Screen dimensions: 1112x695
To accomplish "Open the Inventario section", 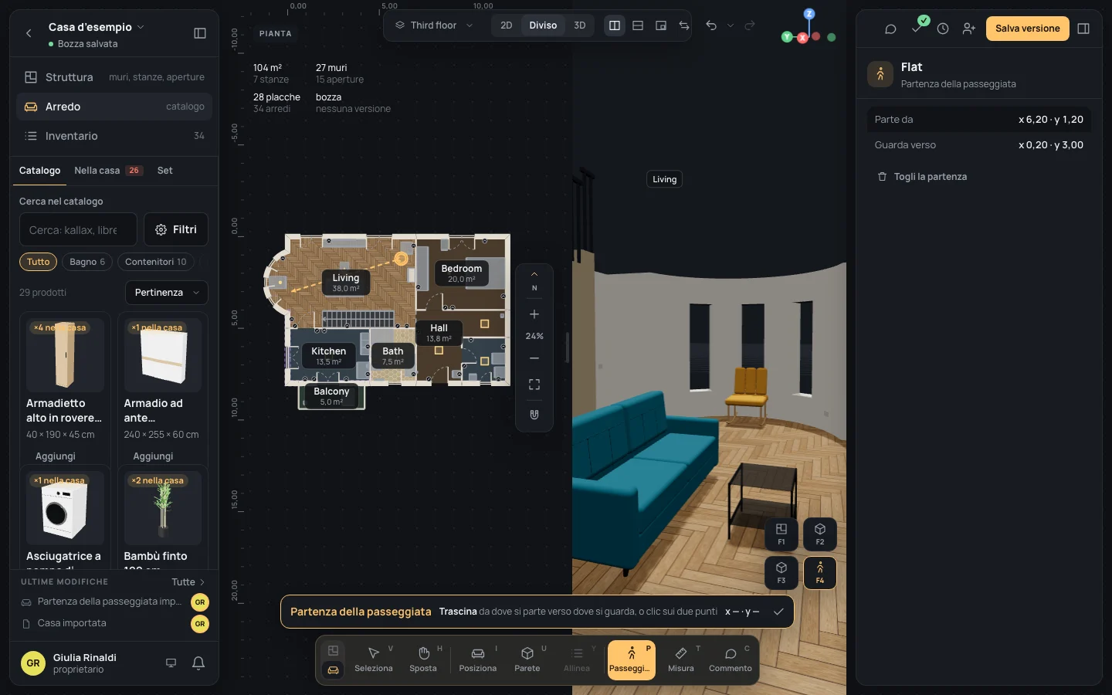I will (114, 136).
